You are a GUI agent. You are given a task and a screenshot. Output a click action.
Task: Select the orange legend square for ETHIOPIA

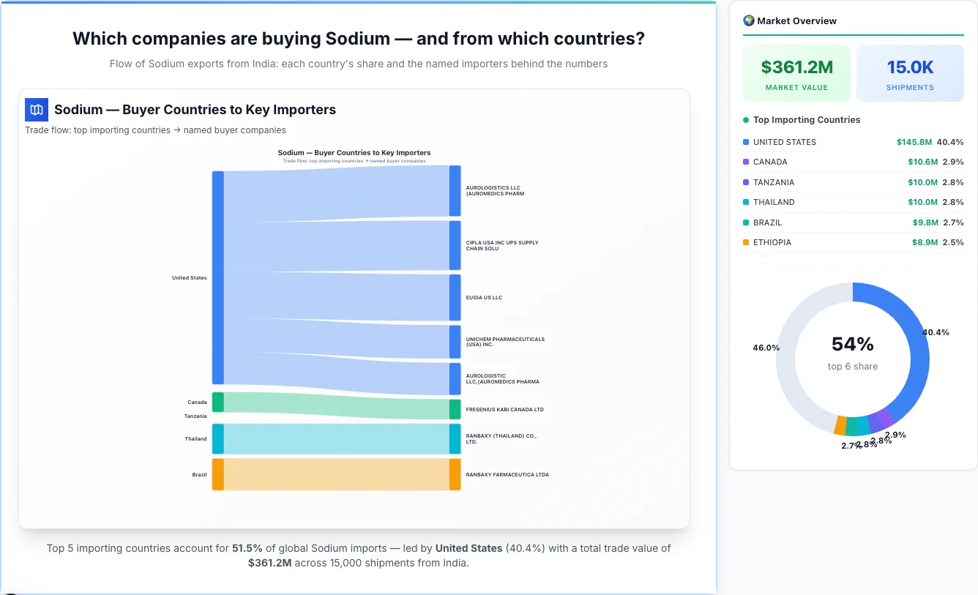tap(746, 242)
